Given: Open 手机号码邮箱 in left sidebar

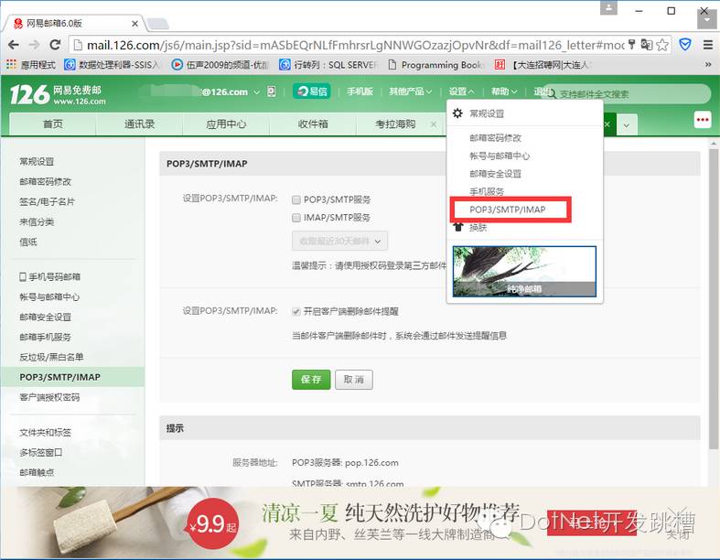Looking at the screenshot, I should pyautogui.click(x=49, y=276).
